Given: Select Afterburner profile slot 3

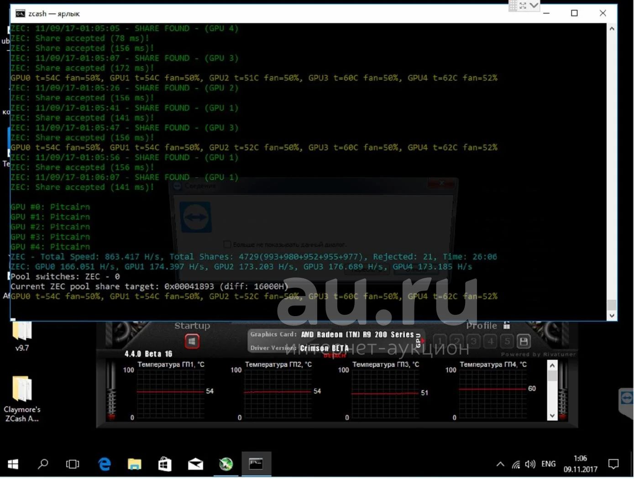Looking at the screenshot, I should (474, 341).
